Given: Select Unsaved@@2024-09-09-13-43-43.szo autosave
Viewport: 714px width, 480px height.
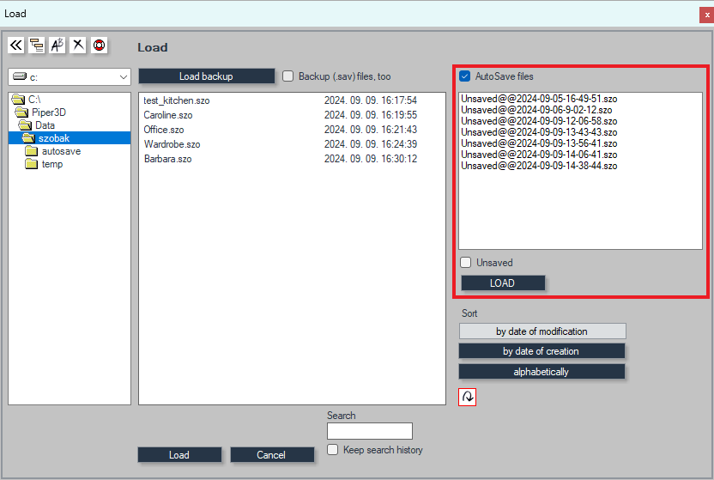Looking at the screenshot, I should click(x=539, y=132).
